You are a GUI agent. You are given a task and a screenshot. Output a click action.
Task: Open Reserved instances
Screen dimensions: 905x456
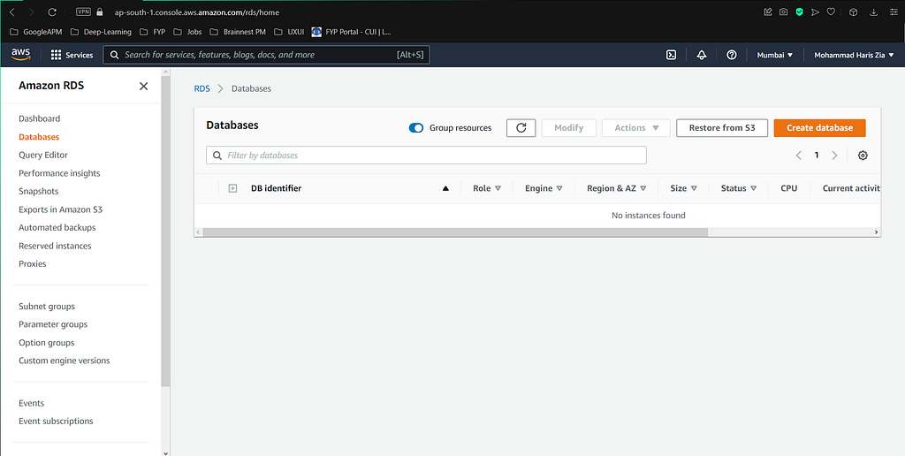click(x=55, y=246)
